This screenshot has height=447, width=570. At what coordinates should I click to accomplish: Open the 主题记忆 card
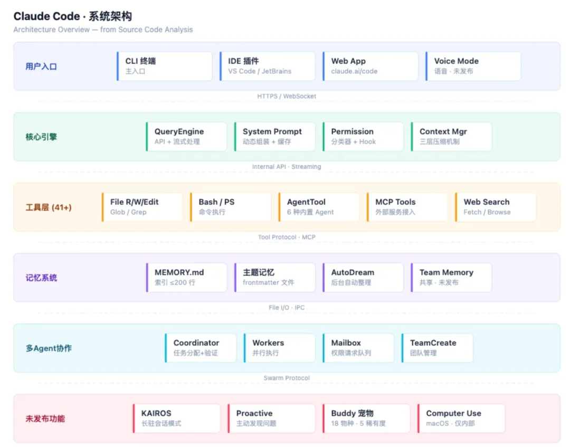[x=275, y=278]
